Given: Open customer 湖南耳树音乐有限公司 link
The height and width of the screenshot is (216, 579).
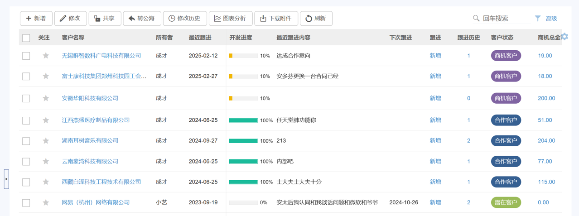Looking at the screenshot, I should (x=90, y=141).
